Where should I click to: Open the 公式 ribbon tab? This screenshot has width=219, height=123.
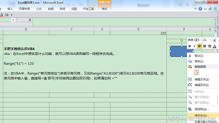pos(39,9)
